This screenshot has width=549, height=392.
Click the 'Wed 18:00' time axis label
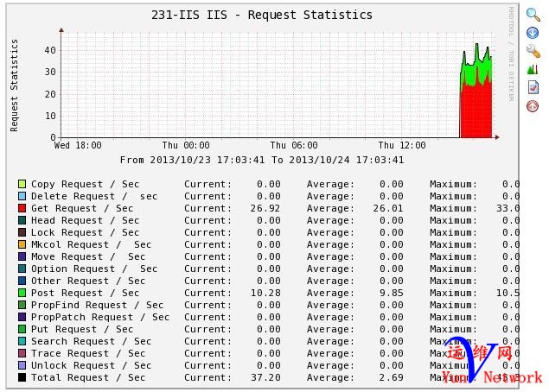click(78, 145)
